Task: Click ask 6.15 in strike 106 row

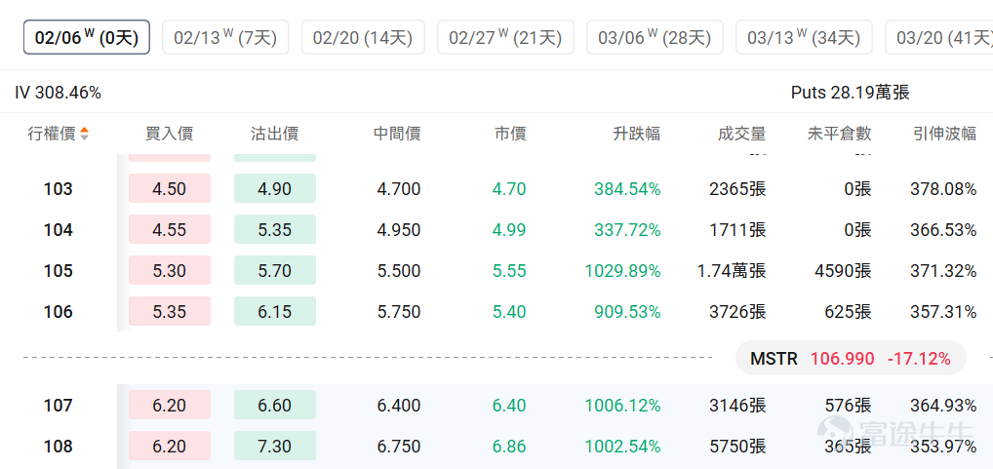Action: 275,311
